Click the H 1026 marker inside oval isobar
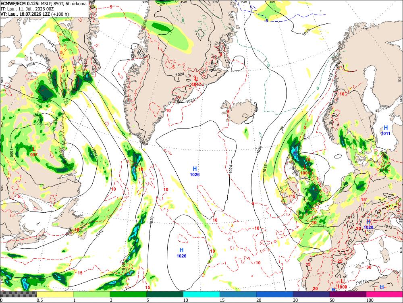 [181, 253]
